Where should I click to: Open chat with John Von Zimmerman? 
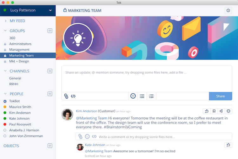[26, 136]
